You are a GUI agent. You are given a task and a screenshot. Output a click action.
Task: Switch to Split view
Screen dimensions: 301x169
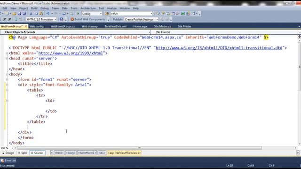[22, 153]
